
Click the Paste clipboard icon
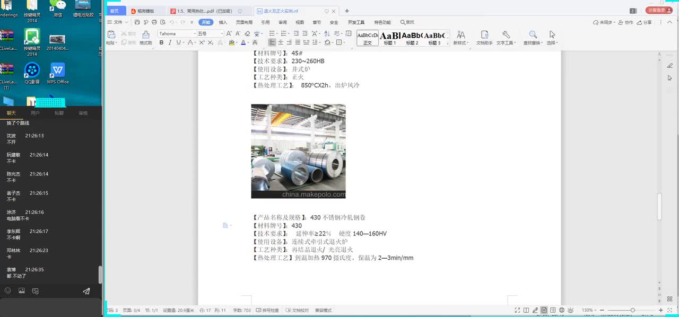(111, 34)
